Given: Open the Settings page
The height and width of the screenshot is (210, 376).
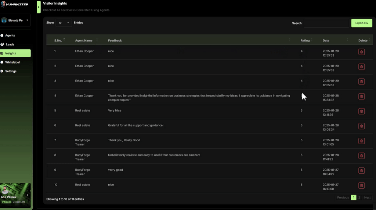Looking at the screenshot, I should pyautogui.click(x=11, y=71).
